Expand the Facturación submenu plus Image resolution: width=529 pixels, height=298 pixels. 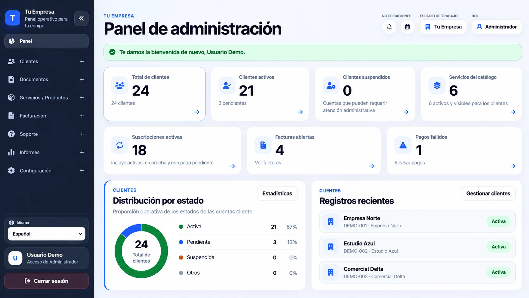tap(82, 116)
